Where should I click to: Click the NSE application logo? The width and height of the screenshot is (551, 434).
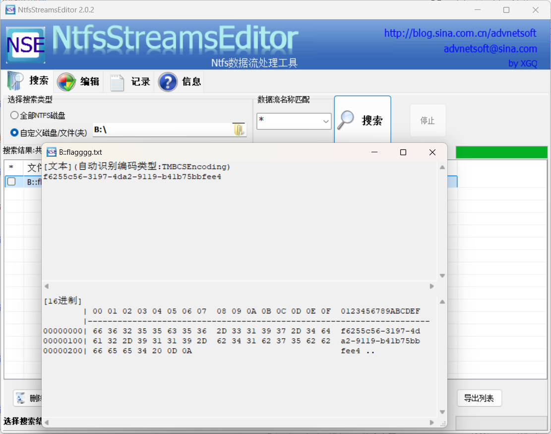click(25, 45)
